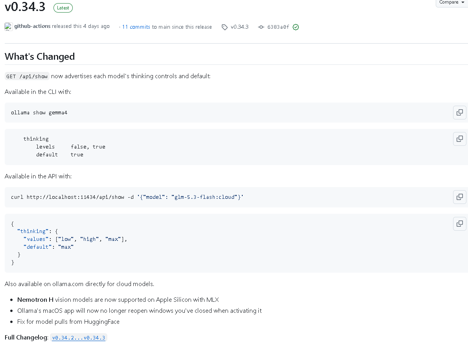The width and height of the screenshot is (468, 345).
Task: Click the 'Available in the API with:' text
Action: pos(38,176)
